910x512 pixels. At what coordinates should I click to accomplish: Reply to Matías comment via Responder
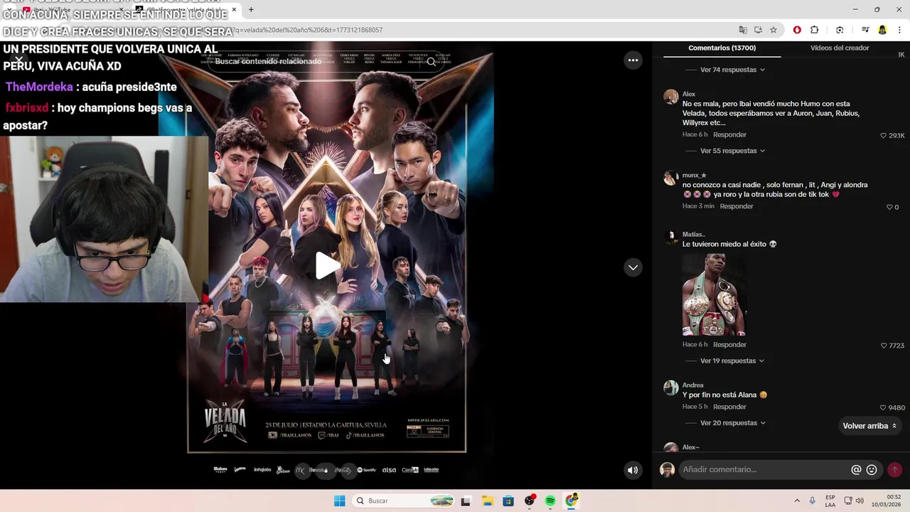tap(729, 345)
